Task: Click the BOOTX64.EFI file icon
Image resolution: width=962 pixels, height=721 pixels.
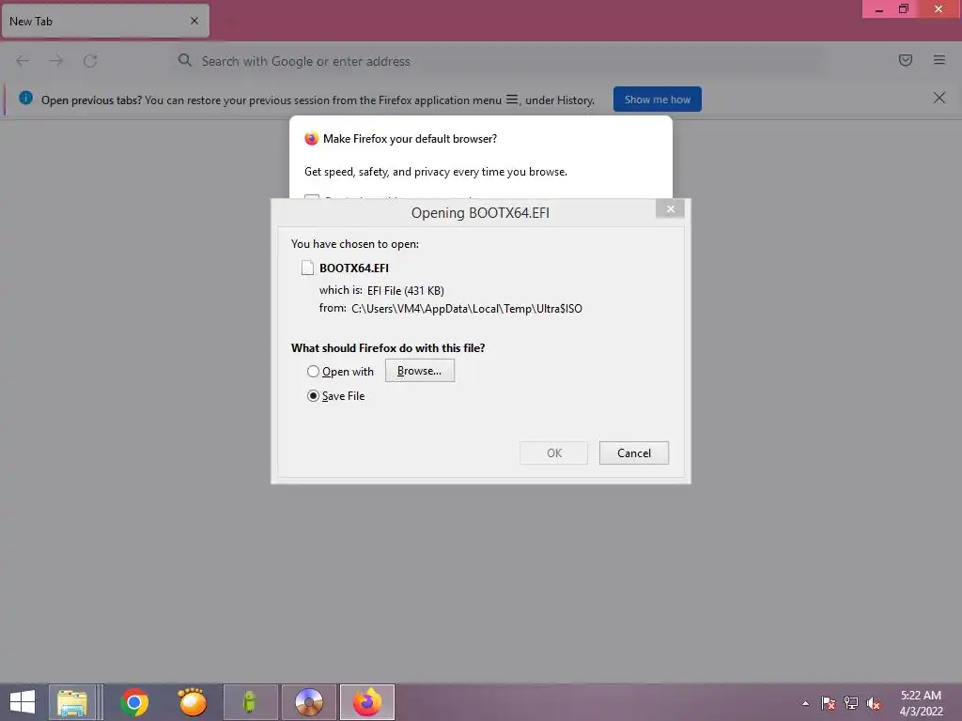Action: (307, 268)
